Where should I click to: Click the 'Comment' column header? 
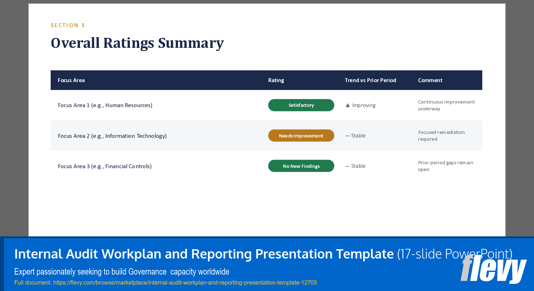coord(430,80)
